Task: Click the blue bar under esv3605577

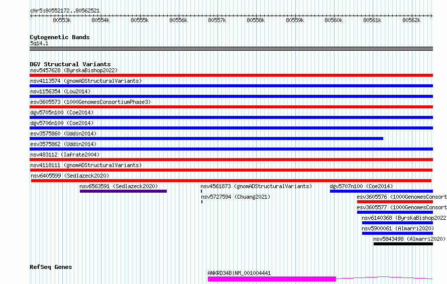Action: [395, 212]
